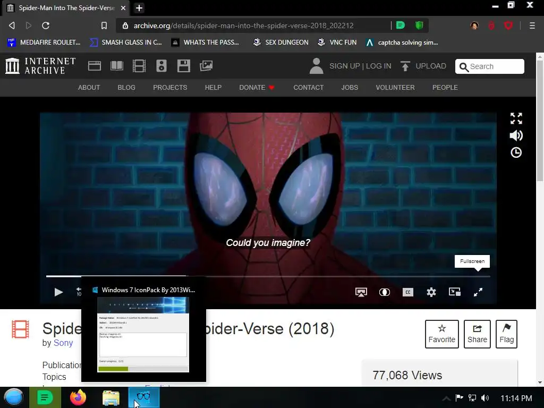Open the BLOG menu item
Screen dimensions: 544x408
point(126,88)
